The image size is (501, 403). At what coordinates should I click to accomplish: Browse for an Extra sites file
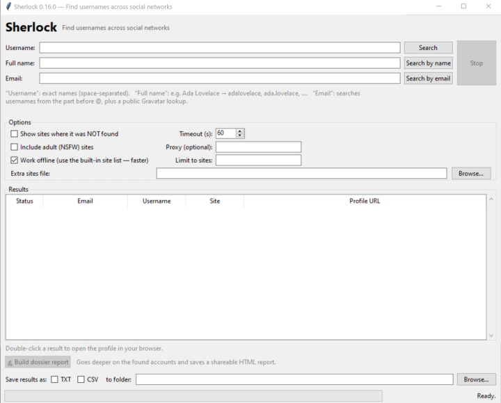click(471, 174)
